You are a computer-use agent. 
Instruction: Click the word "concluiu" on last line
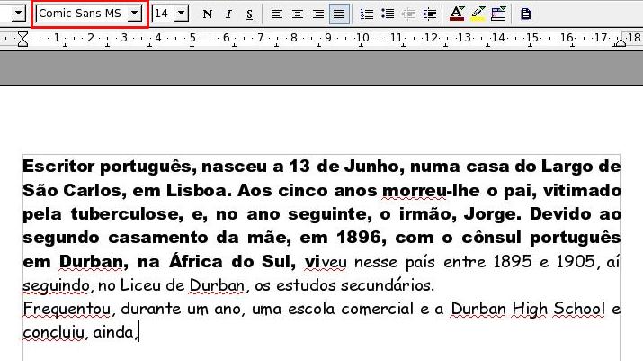tap(53, 333)
